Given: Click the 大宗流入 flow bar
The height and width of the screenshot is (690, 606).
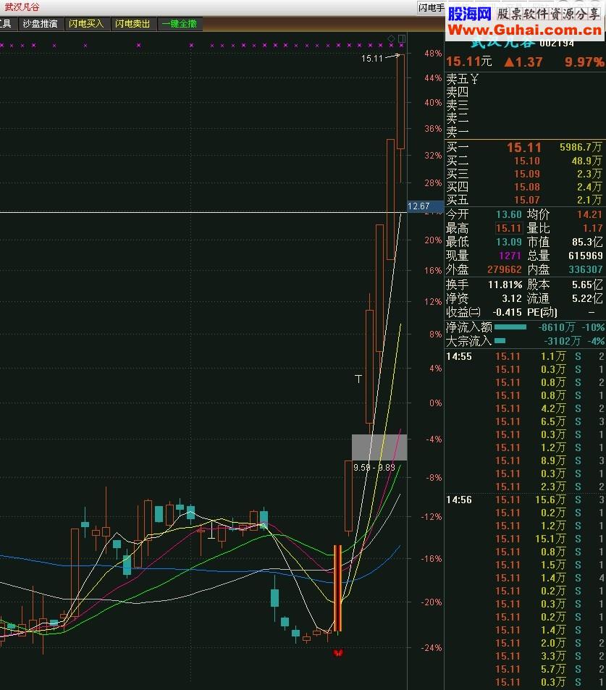Looking at the screenshot, I should point(500,340).
